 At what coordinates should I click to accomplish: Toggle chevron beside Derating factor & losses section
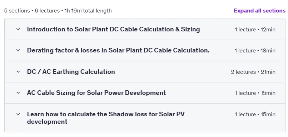(18, 50)
